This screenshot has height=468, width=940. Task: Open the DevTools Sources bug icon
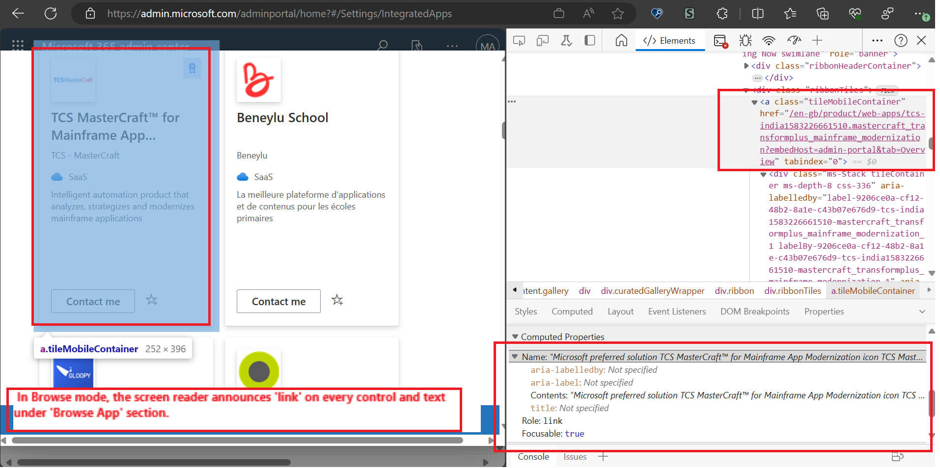(746, 40)
